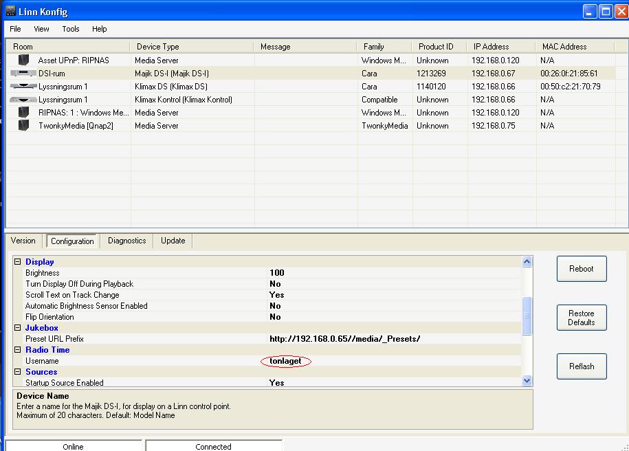Sort devices by the IP Address column header

pyautogui.click(x=501, y=47)
